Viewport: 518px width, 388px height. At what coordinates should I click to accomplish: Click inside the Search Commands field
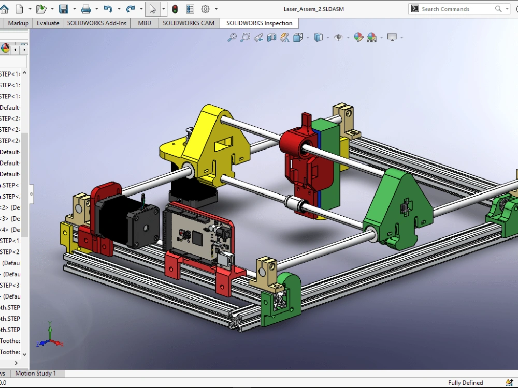(x=456, y=9)
